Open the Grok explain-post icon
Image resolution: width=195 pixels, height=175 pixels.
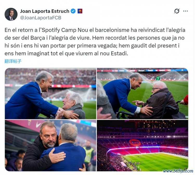click(x=177, y=11)
